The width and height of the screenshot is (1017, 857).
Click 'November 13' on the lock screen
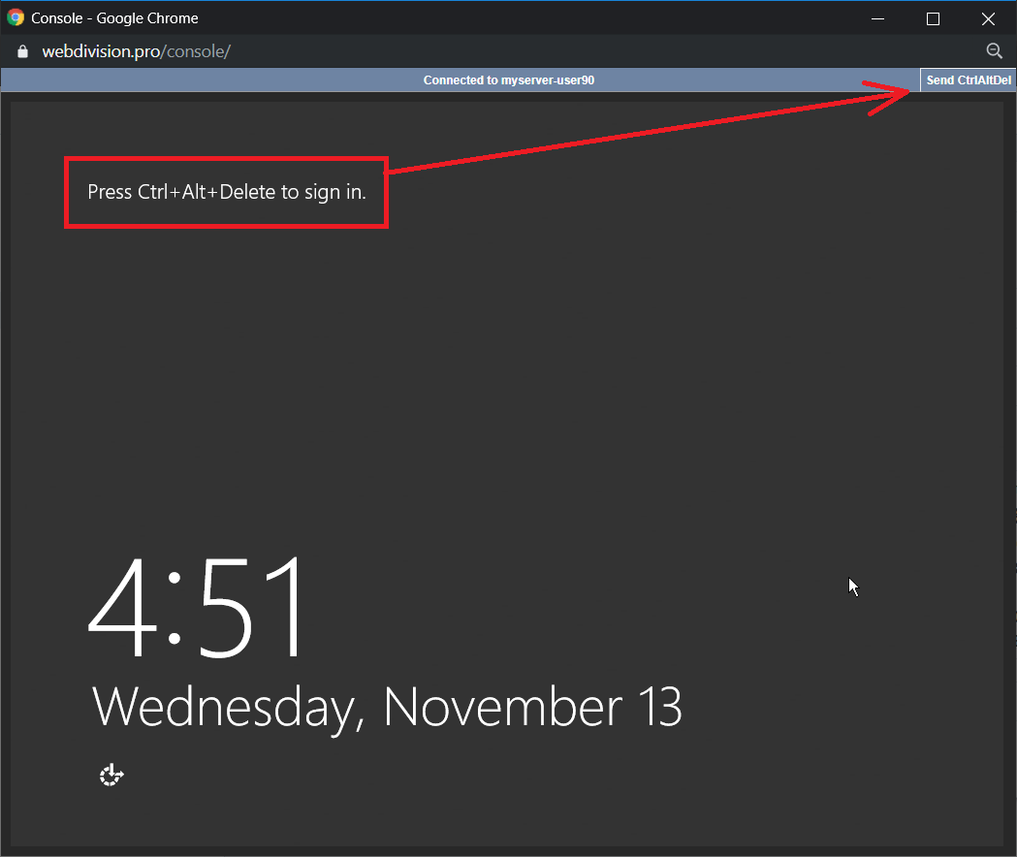[x=532, y=707]
